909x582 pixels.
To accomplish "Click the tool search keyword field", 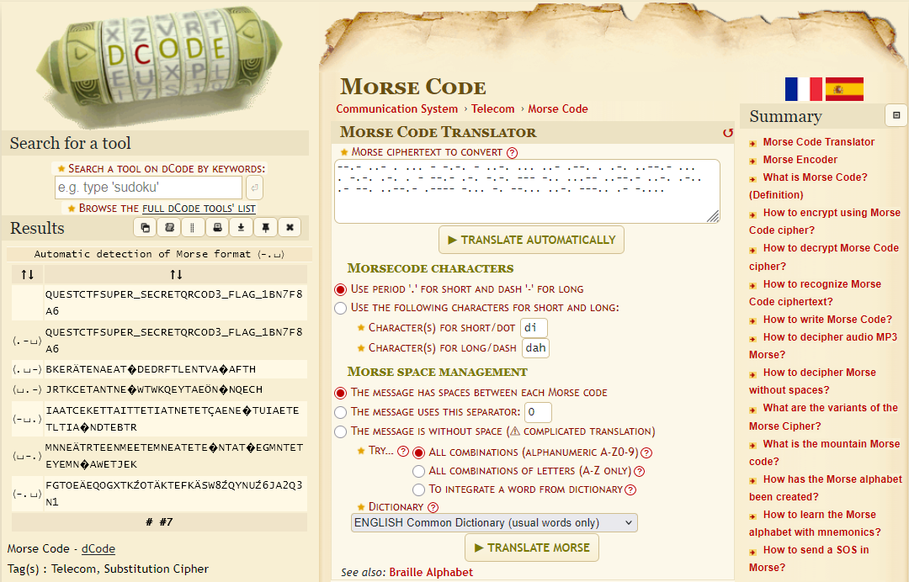I will point(148,188).
